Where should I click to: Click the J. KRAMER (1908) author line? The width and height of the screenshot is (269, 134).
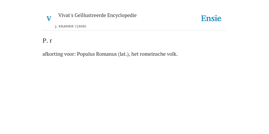point(71,26)
